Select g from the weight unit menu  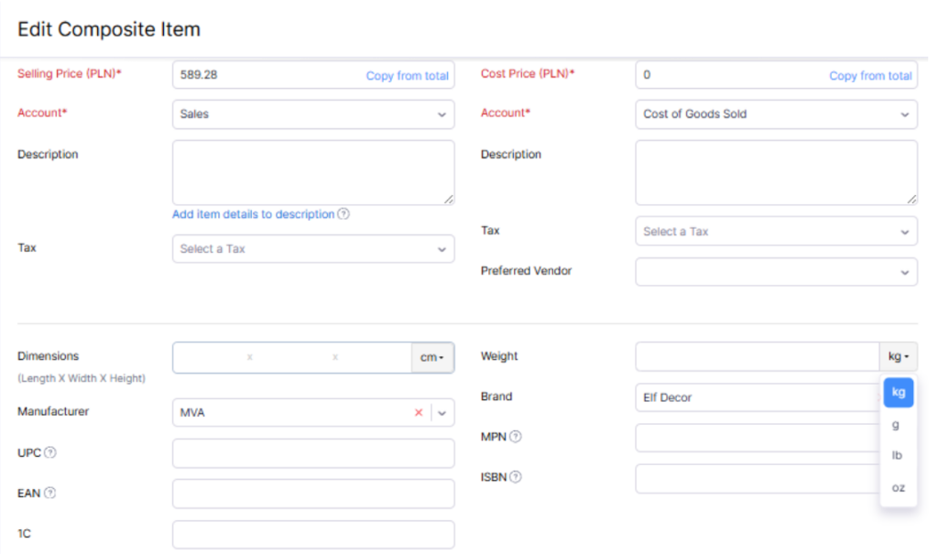coord(896,425)
